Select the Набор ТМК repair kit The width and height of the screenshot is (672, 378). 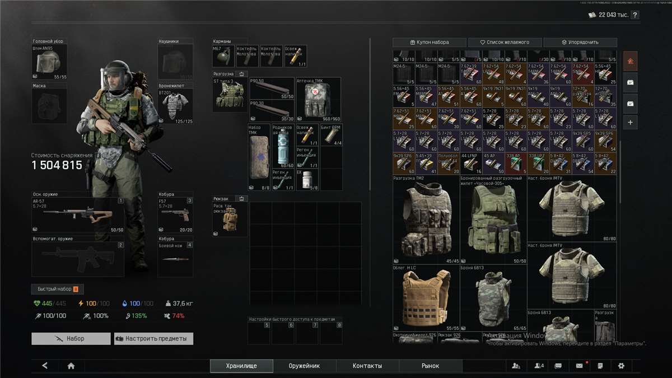click(260, 157)
